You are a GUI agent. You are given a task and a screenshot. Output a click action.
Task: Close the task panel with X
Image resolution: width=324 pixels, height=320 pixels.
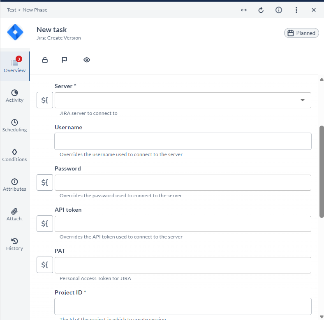pyautogui.click(x=313, y=10)
